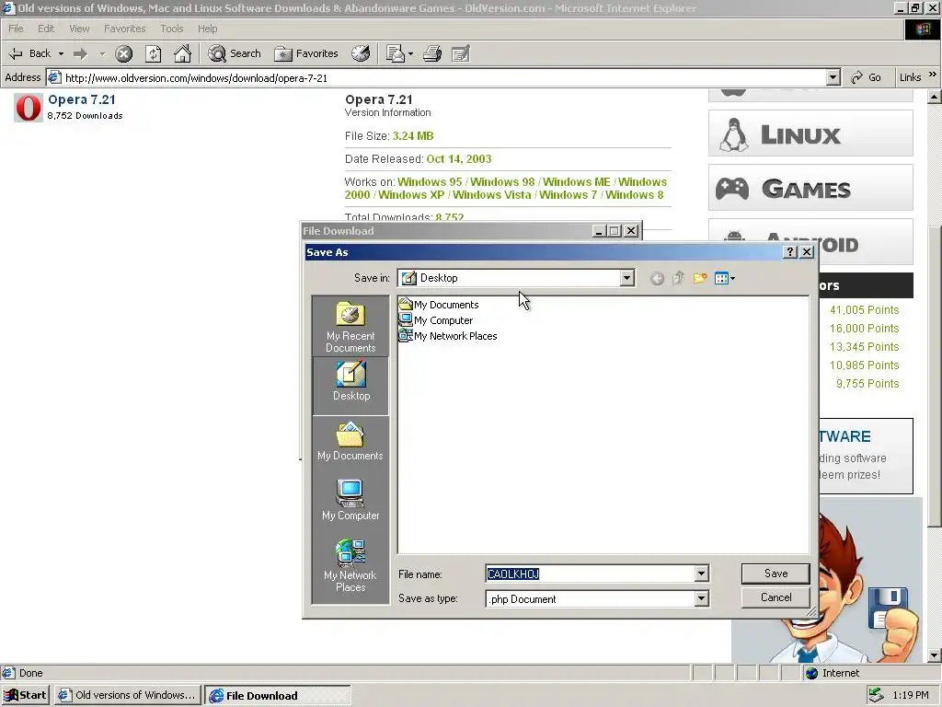
Task: Open the Opera 7.21 title link
Action: click(82, 99)
